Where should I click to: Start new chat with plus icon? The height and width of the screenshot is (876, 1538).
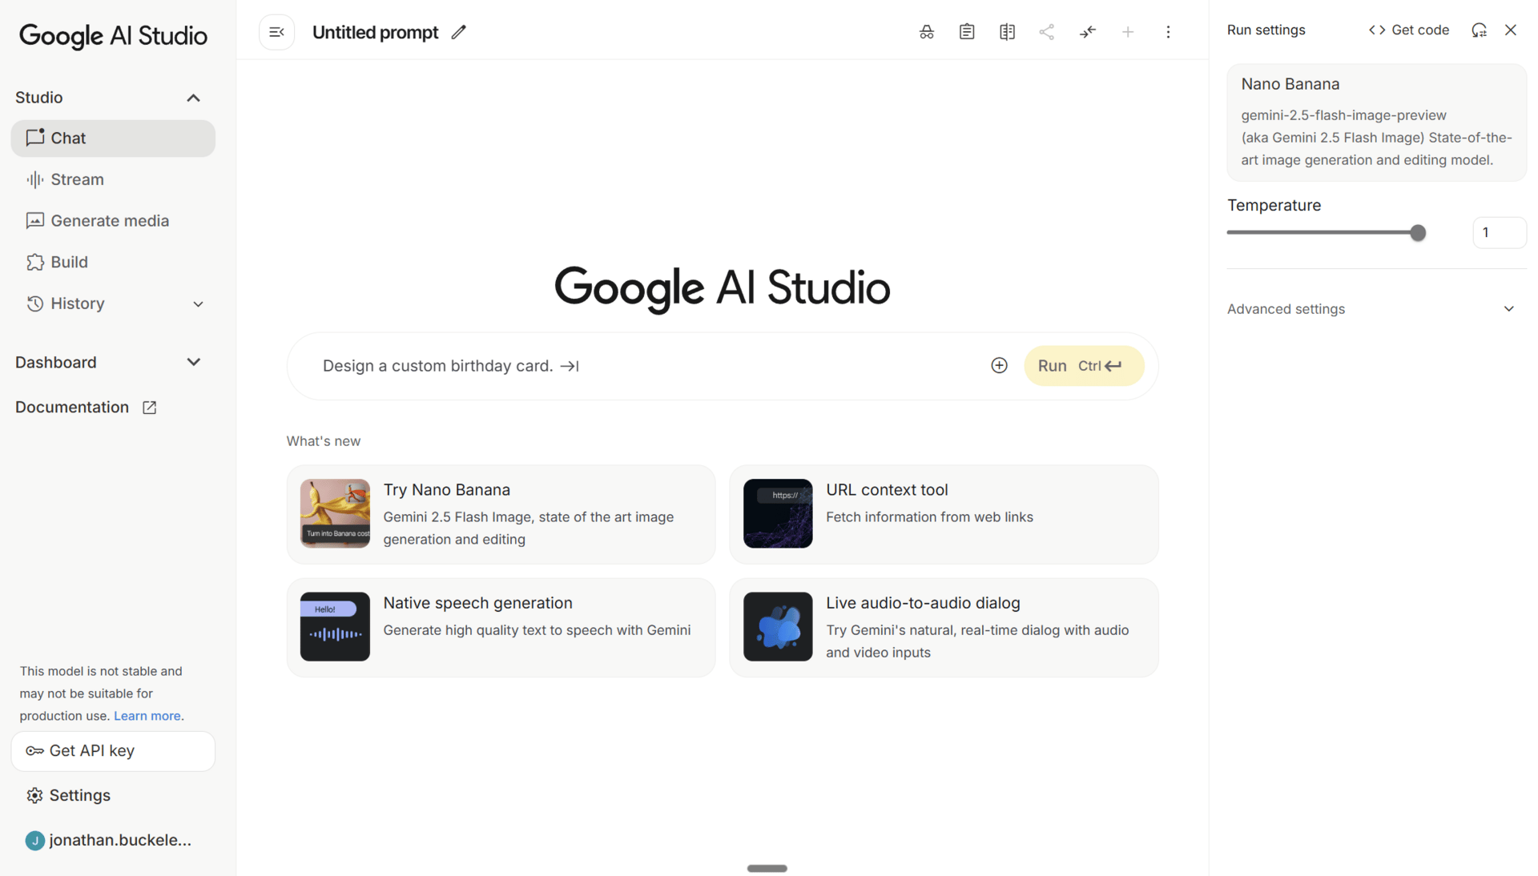[x=1128, y=32]
